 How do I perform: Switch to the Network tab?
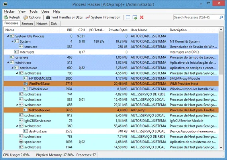42,24
